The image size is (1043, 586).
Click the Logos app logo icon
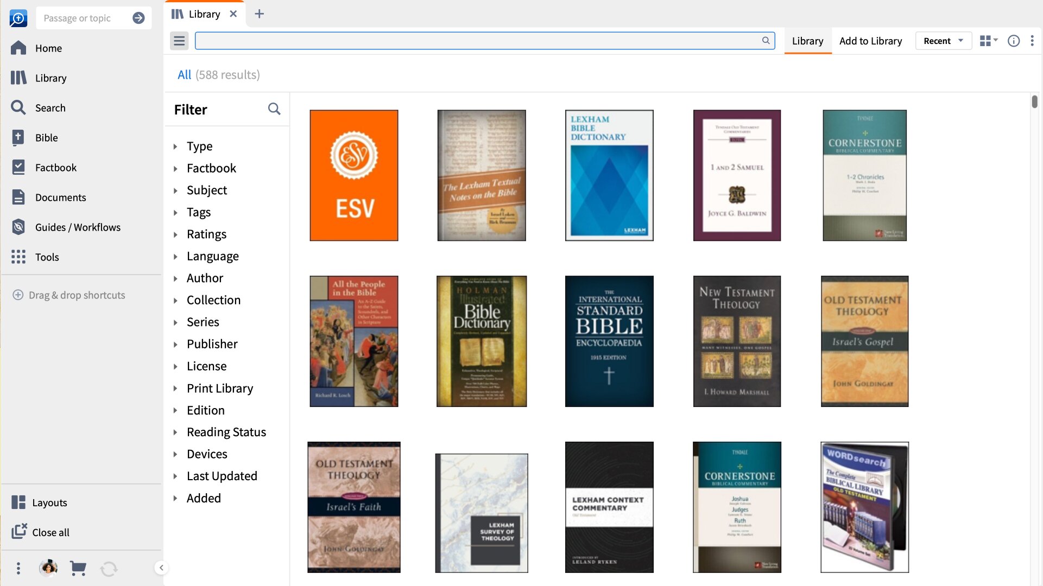pyautogui.click(x=18, y=18)
